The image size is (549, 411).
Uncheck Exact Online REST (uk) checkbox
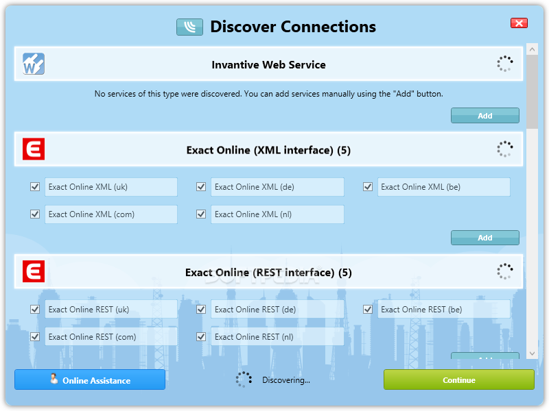click(x=35, y=310)
